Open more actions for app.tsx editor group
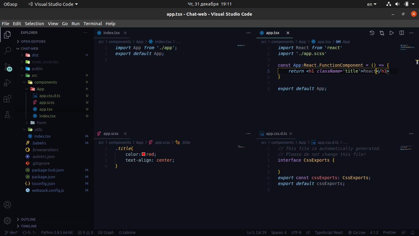 click(x=411, y=33)
